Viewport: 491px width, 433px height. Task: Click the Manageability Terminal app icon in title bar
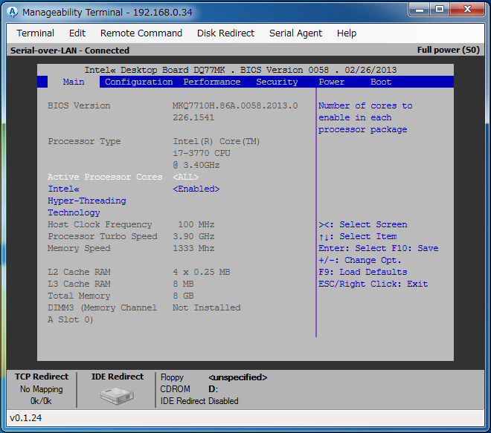click(x=13, y=12)
